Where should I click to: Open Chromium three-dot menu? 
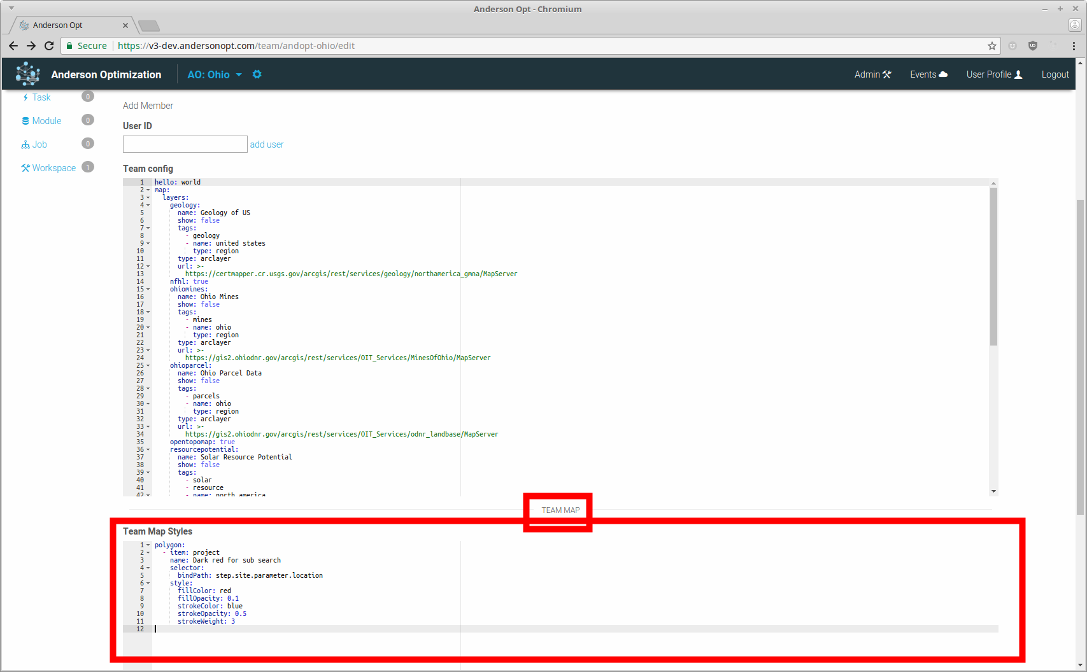click(1074, 46)
